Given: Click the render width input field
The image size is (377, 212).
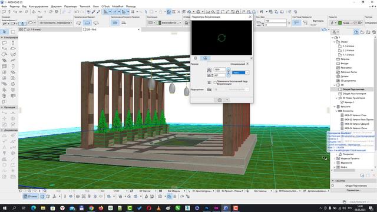Looking at the screenshot, I should 219,69.
